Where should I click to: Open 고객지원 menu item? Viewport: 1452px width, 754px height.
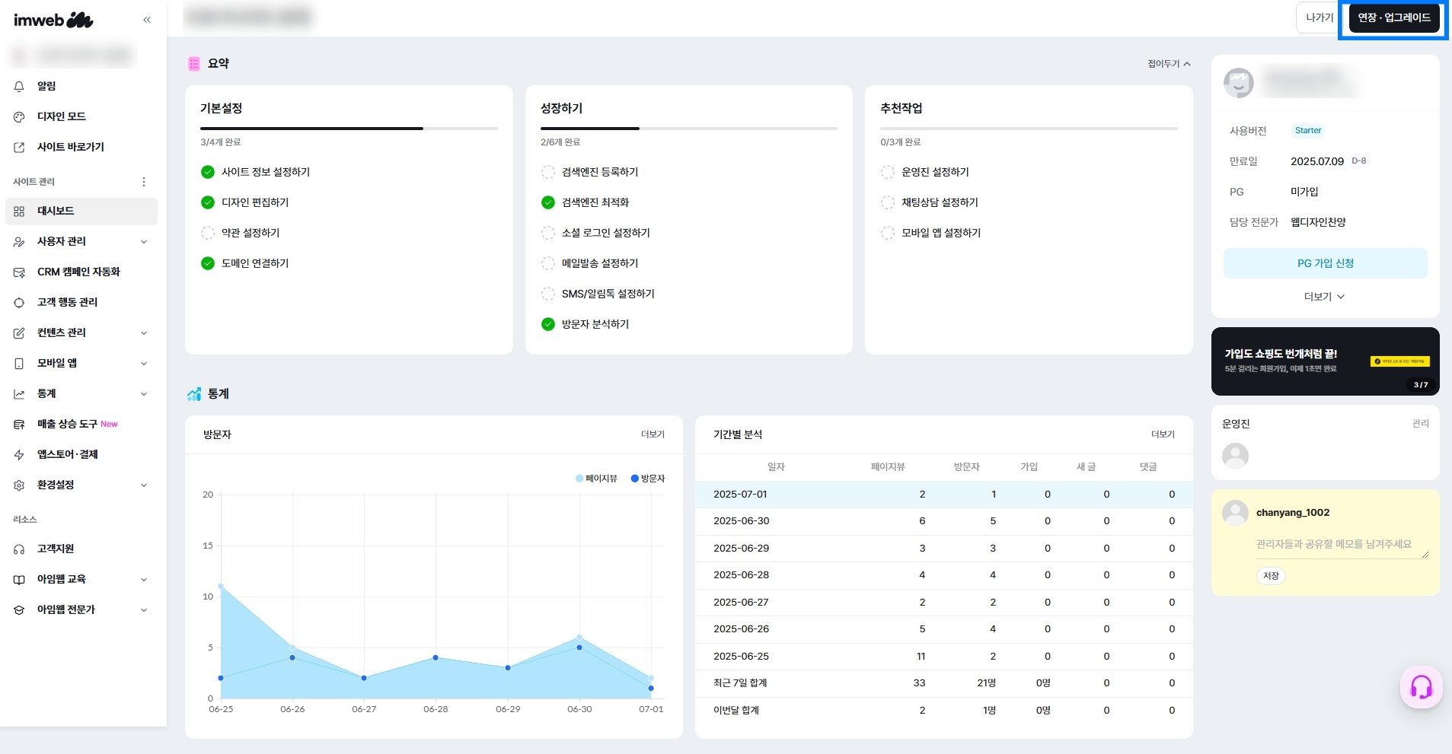tap(81, 549)
